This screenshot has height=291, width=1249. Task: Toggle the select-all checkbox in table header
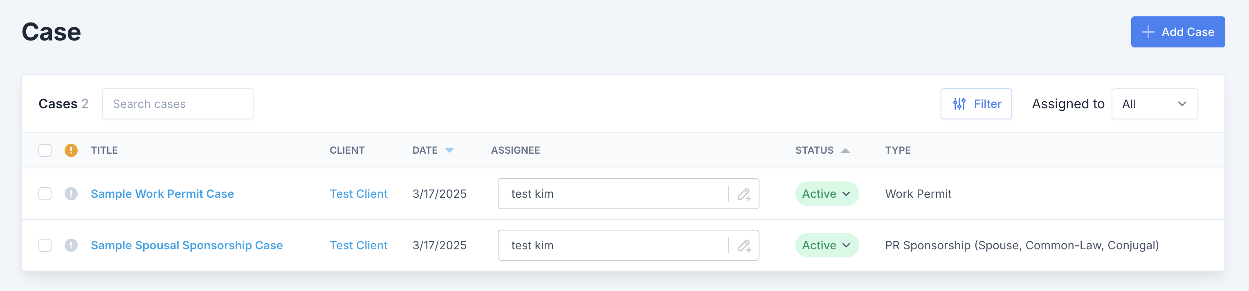coord(45,150)
